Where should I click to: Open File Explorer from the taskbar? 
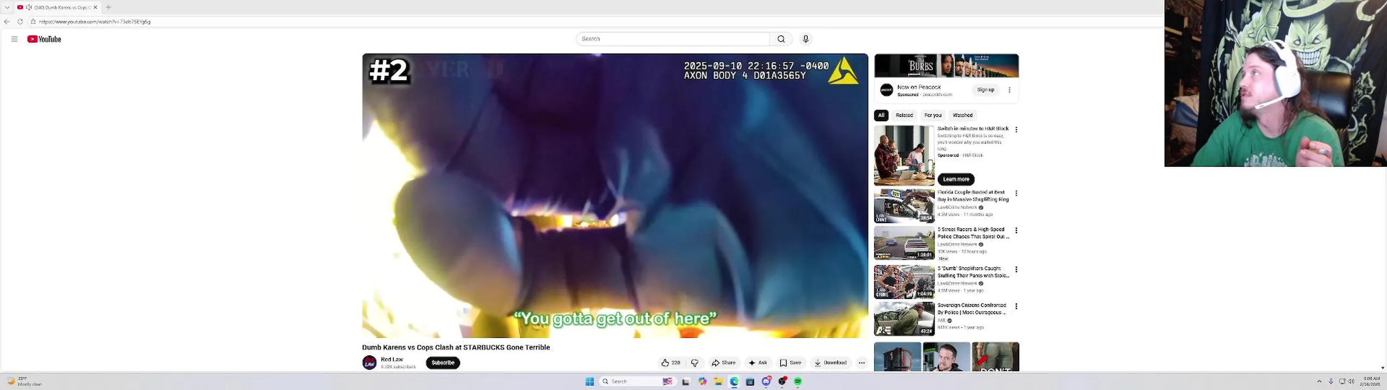tap(718, 382)
